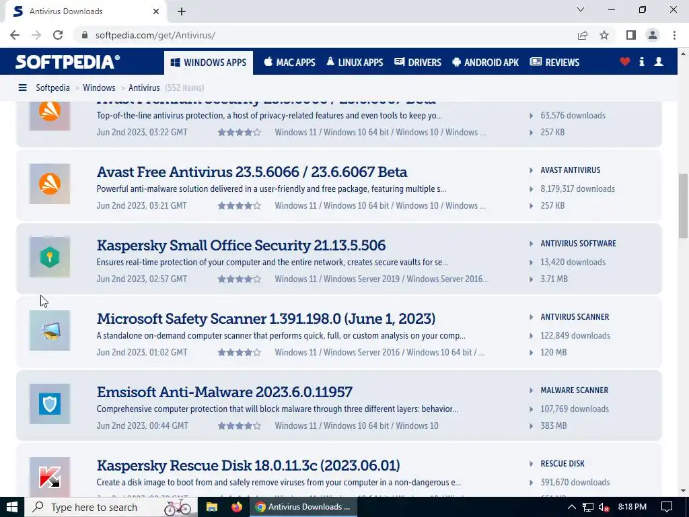
Task: Open Avast Free Antivirus 23.5.6066 title link
Action: (252, 172)
